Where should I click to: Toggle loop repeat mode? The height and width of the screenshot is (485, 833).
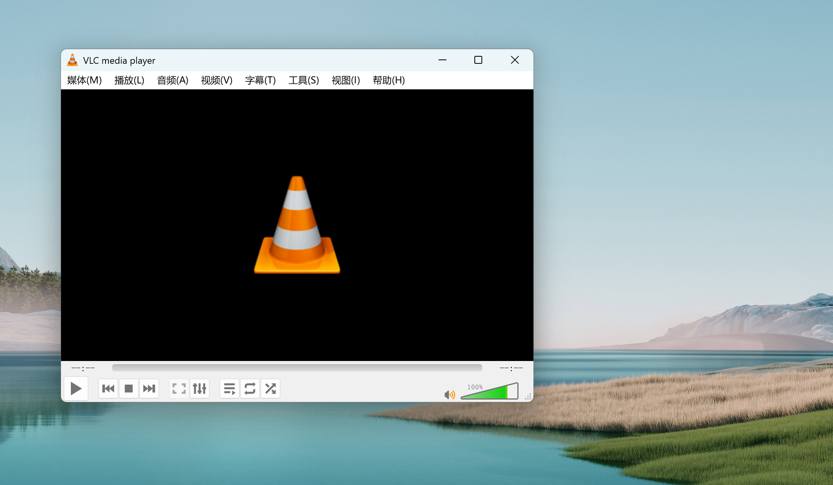[x=250, y=389]
